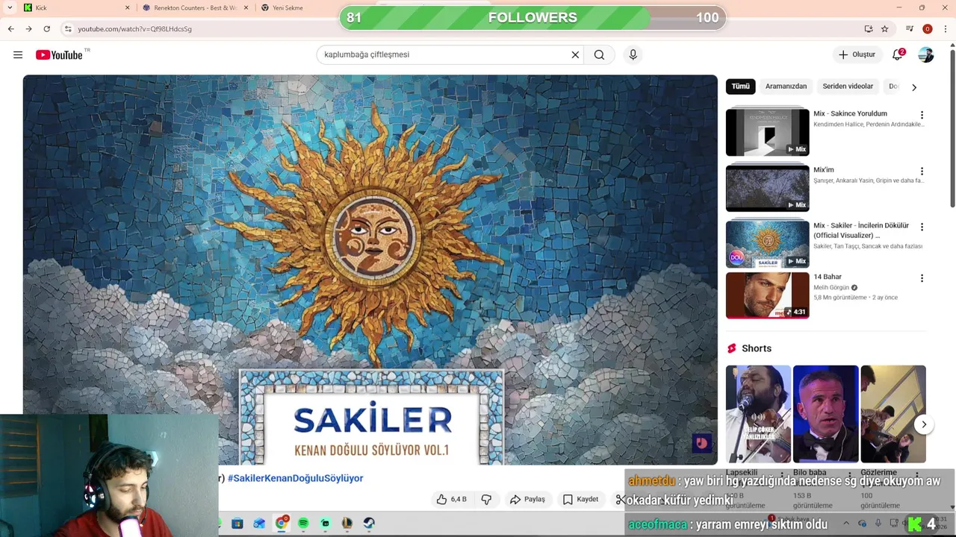Expand the system tray hidden icons chevron
This screenshot has height=537, width=956.
[846, 524]
